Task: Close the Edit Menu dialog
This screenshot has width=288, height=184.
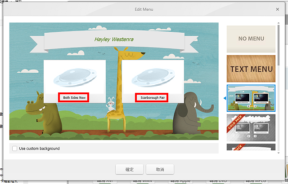Action: pos(277,9)
